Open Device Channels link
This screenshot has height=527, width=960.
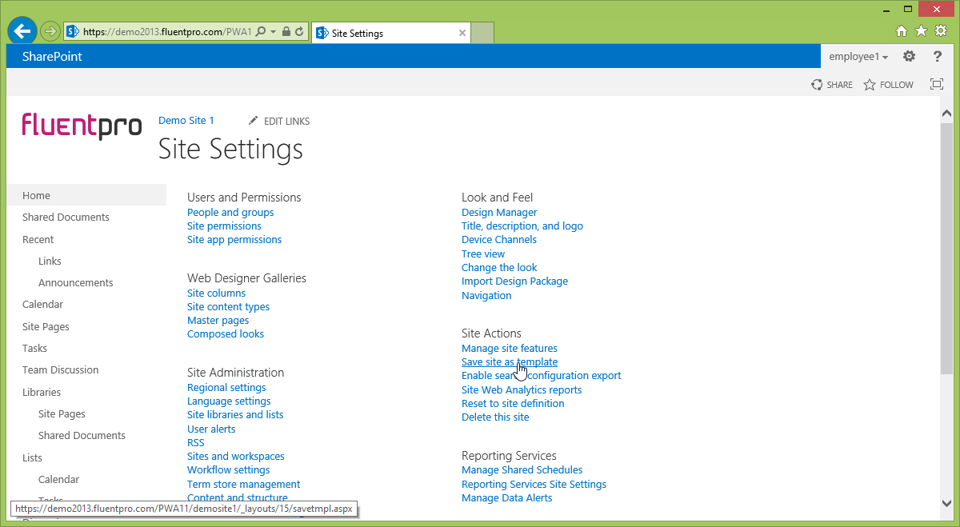[499, 239]
